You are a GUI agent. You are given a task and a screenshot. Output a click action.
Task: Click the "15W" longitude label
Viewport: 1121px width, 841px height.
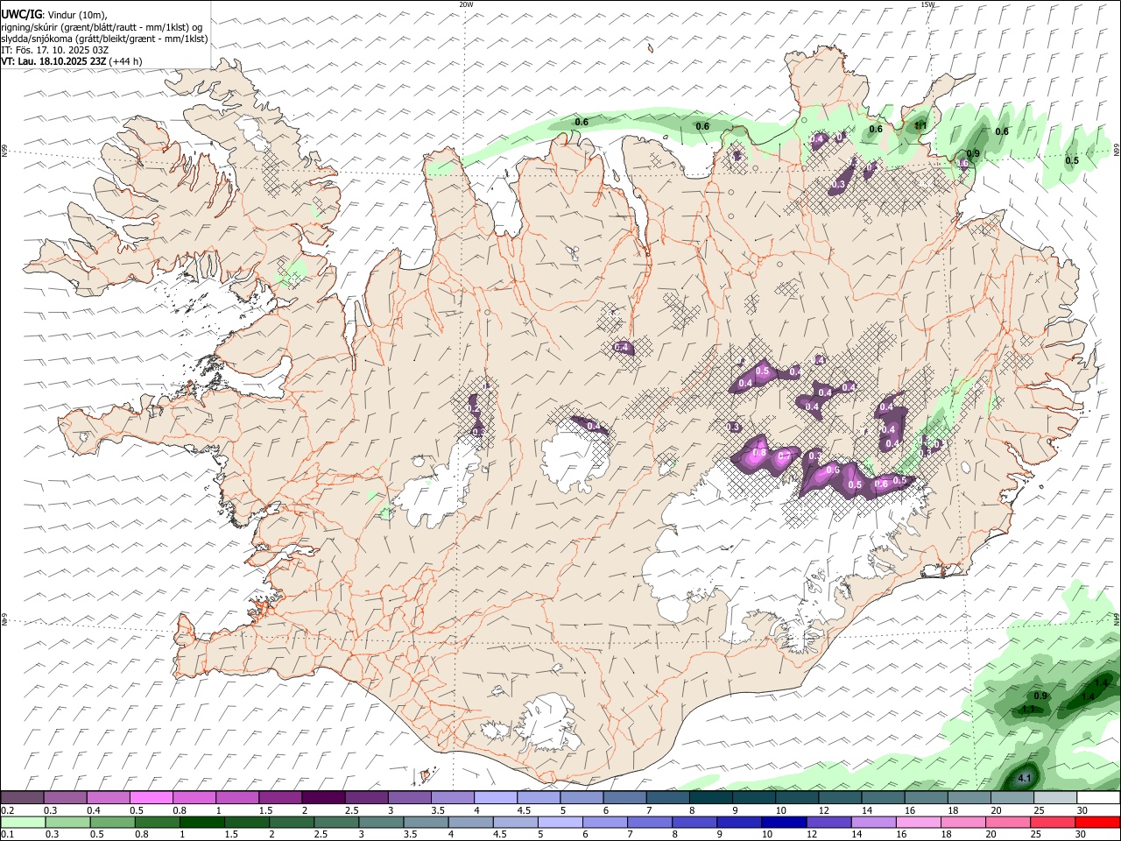point(927,4)
